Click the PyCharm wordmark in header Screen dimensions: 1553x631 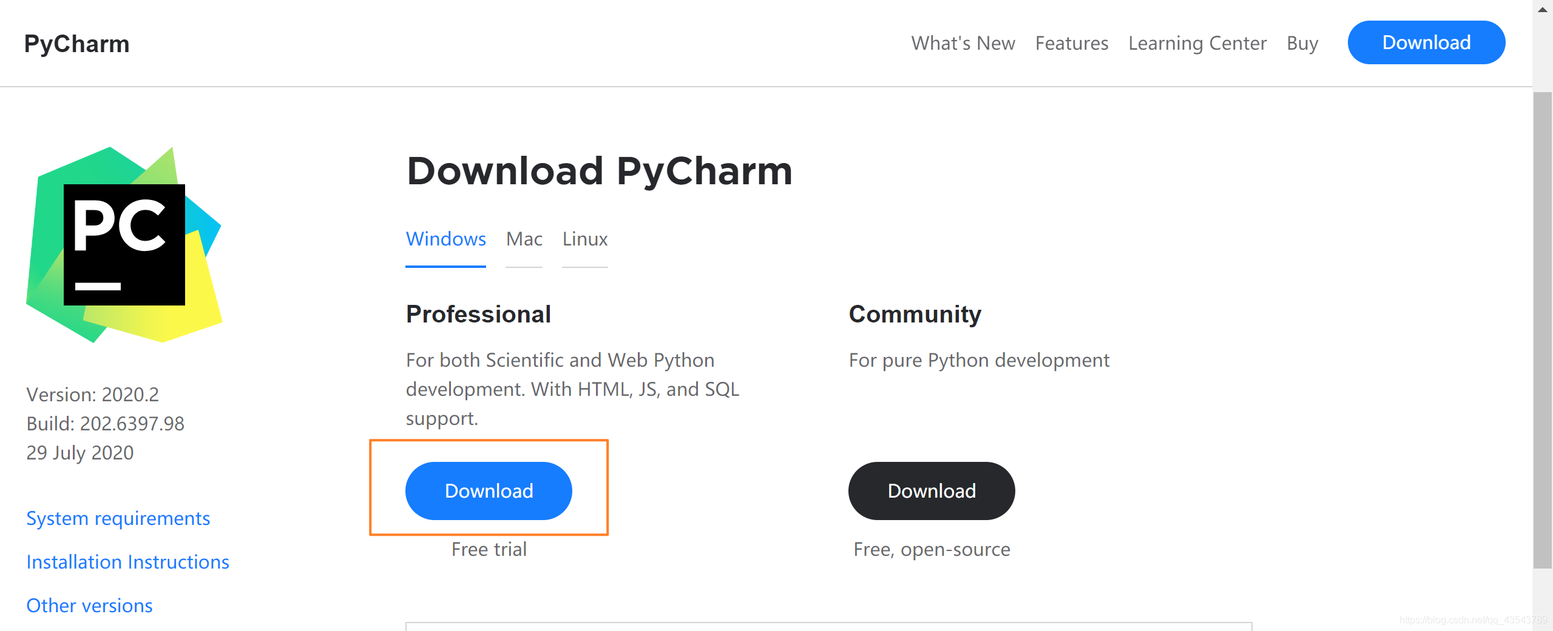pos(77,44)
